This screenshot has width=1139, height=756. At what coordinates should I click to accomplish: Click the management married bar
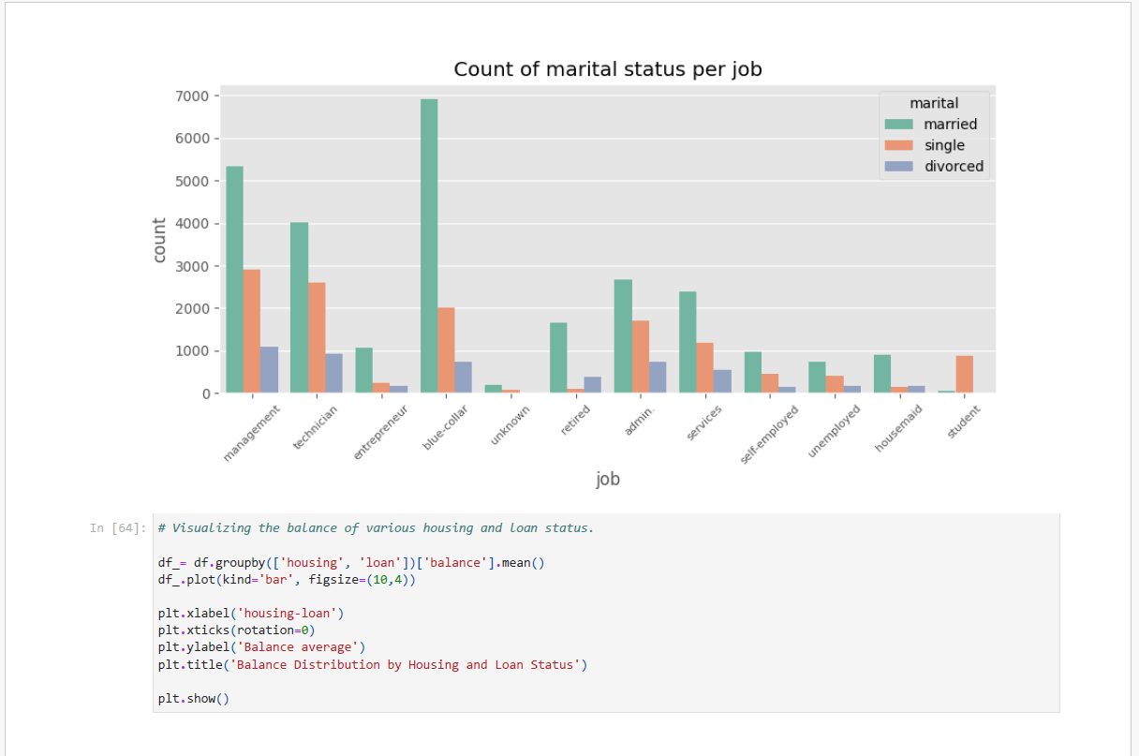coord(234,279)
